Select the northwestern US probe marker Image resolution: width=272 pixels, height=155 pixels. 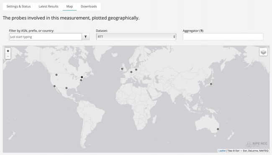tap(56, 75)
